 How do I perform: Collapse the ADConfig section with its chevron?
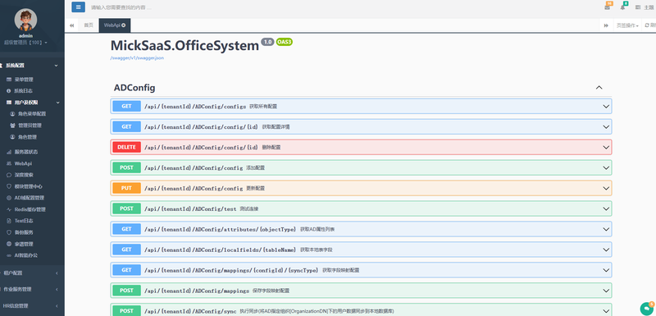pos(599,88)
